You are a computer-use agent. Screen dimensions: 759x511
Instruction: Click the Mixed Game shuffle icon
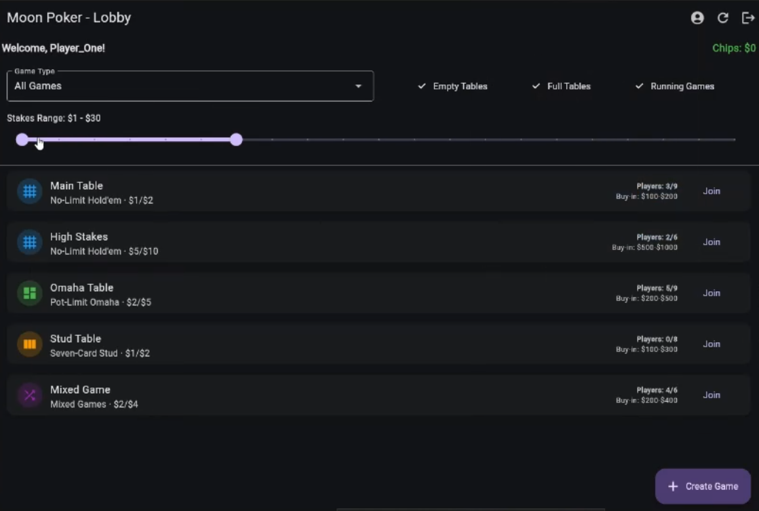pos(29,395)
